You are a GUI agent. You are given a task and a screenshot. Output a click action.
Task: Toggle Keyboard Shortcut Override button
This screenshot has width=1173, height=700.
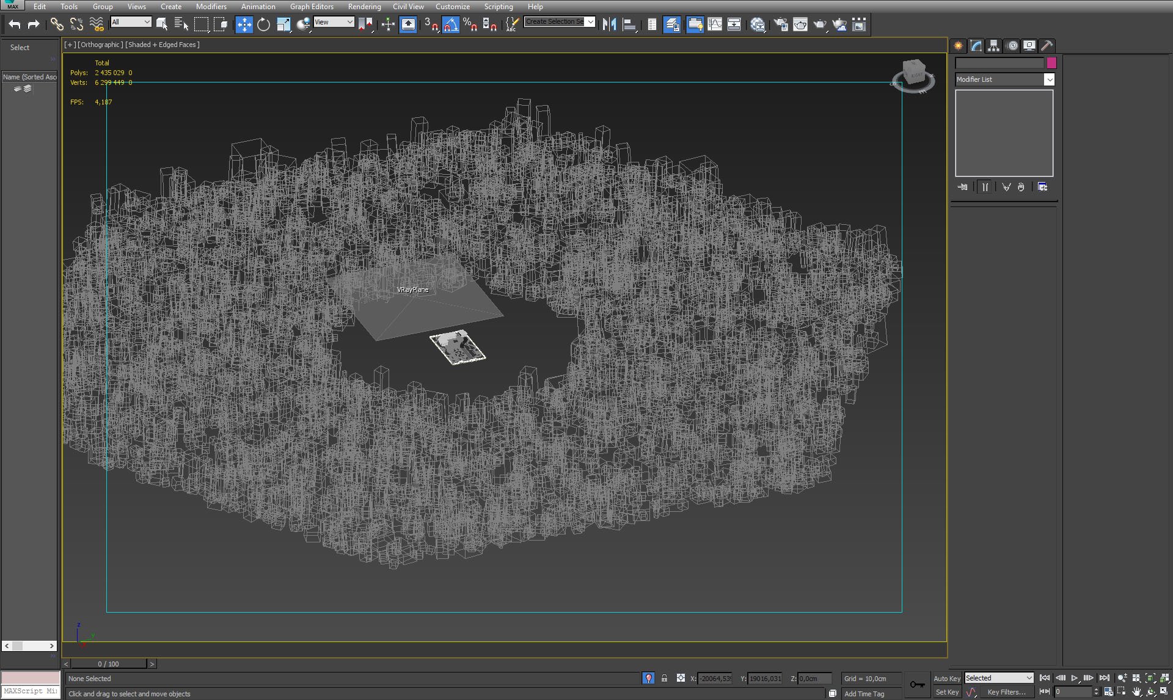pos(408,24)
